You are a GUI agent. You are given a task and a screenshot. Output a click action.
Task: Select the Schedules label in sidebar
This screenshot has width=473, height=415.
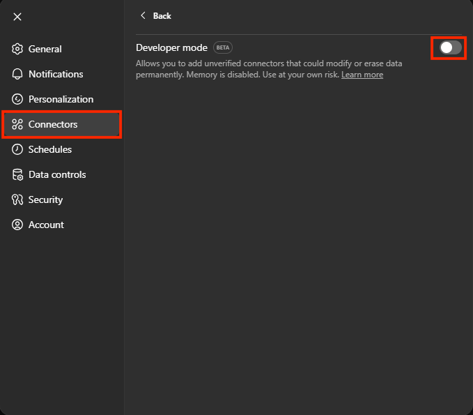tap(50, 149)
